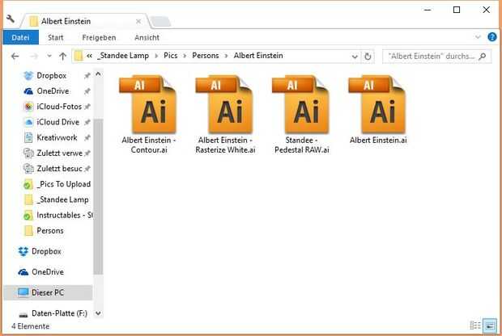Select the Albert Einstein window tab
The image size is (502, 336).
point(85,21)
